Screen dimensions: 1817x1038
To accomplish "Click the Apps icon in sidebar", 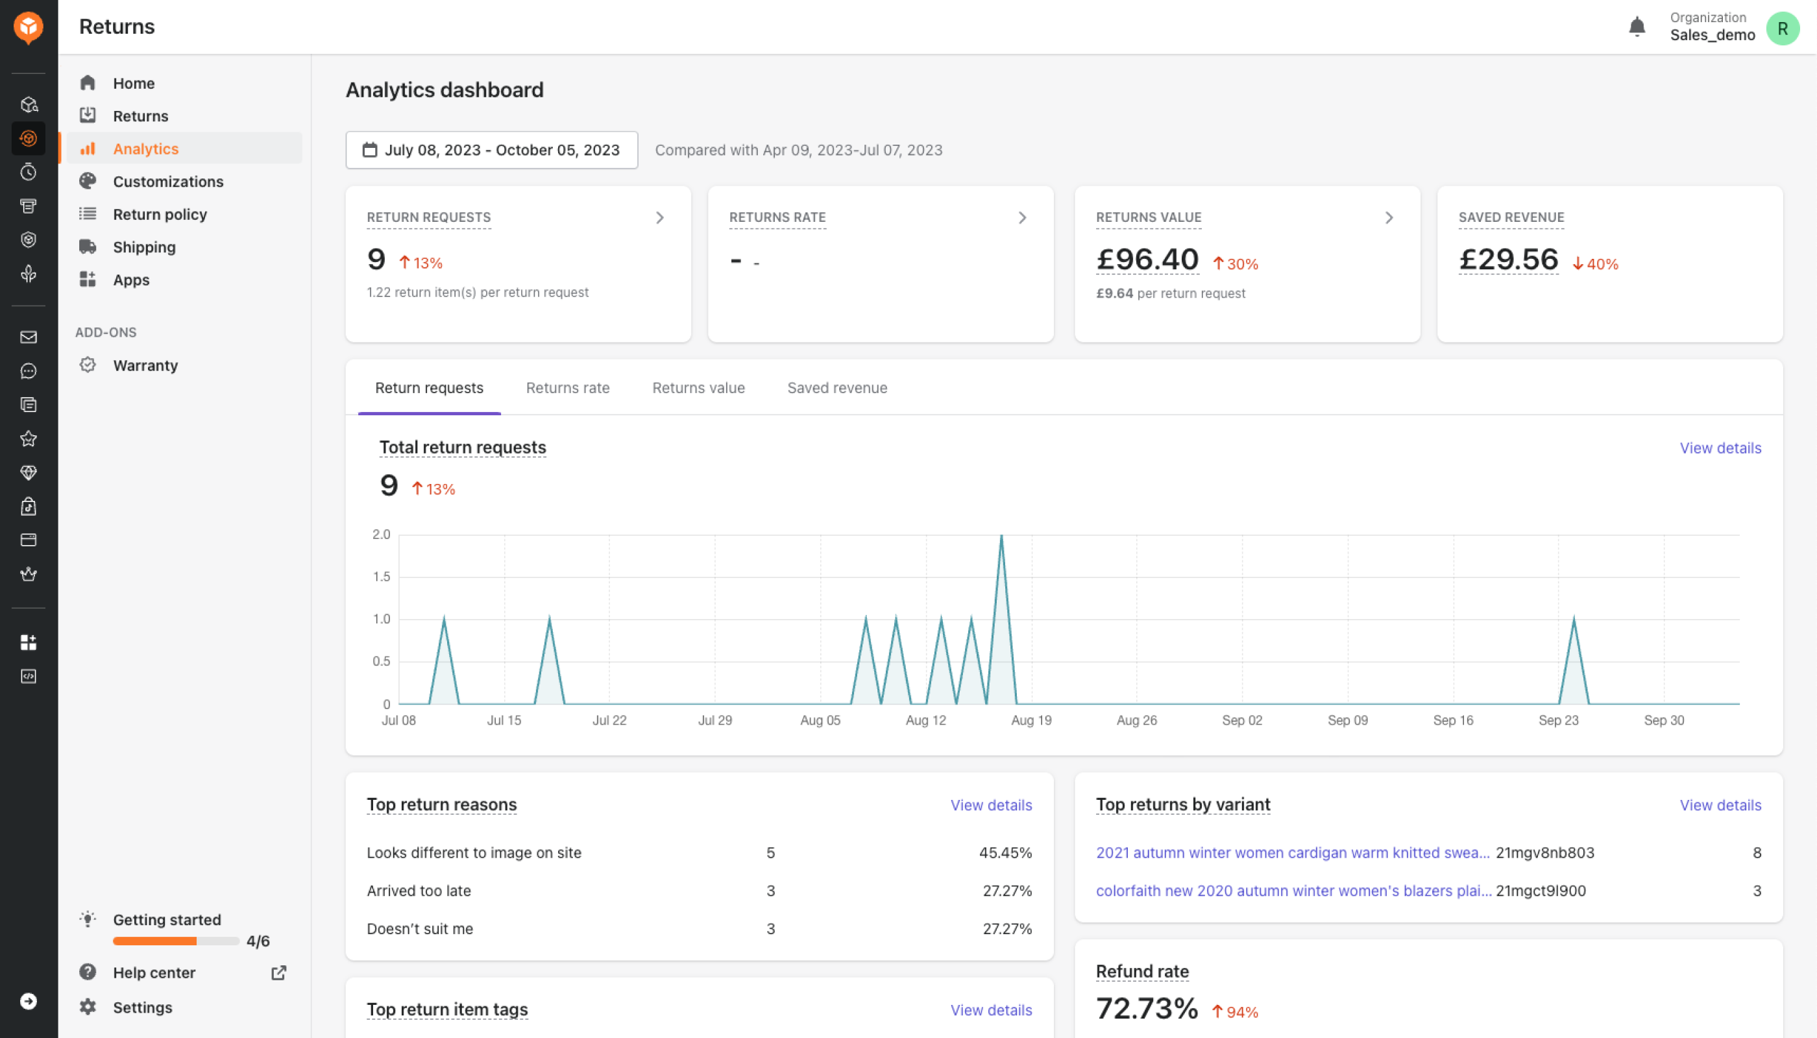I will pyautogui.click(x=89, y=280).
